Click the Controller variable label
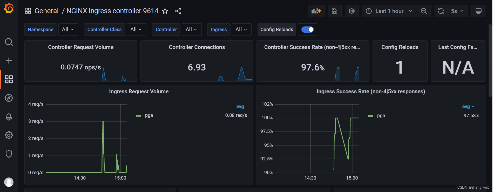The image size is (493, 192). [166, 30]
